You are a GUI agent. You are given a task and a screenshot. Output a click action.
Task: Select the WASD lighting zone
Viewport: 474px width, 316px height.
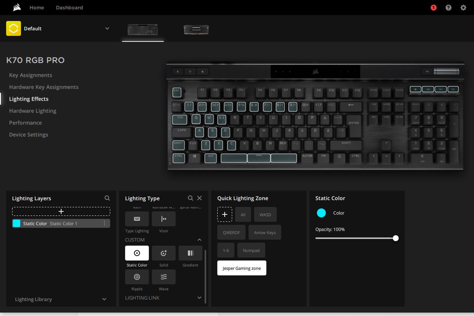[x=265, y=214]
